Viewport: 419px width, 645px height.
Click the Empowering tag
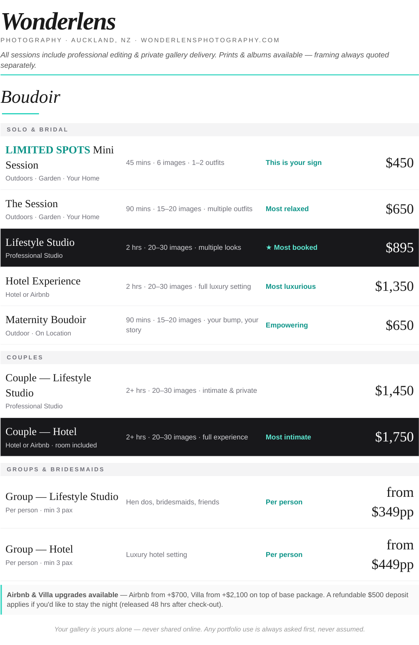coord(287,325)
